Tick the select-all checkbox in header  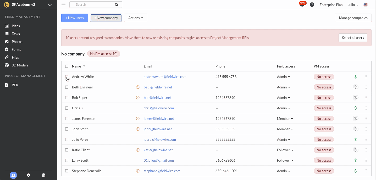(67, 66)
